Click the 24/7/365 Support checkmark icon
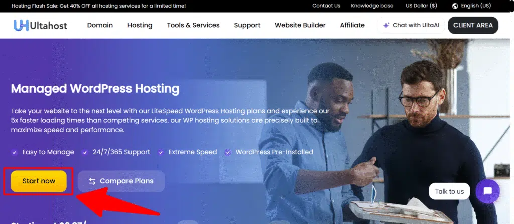Image resolution: width=514 pixels, height=224 pixels. tap(85, 152)
